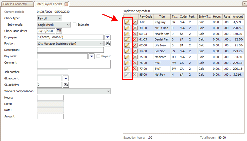The height and width of the screenshot is (141, 247).
Task: Select the 273.22- amount cell
Action: (238, 51)
